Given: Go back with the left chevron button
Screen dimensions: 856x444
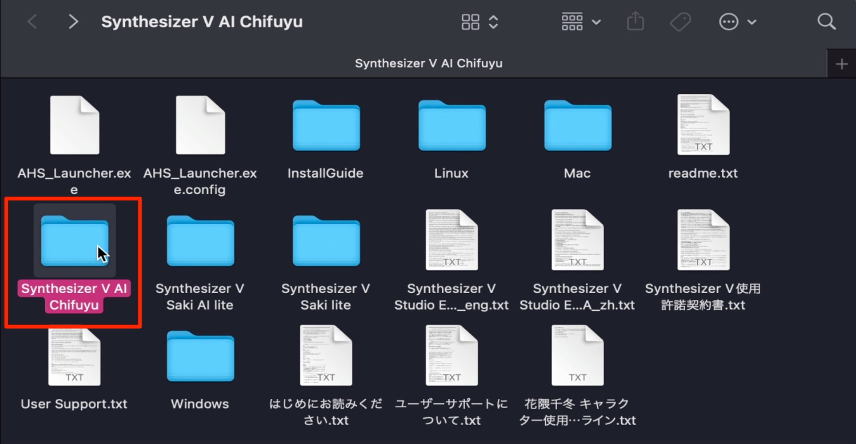Looking at the screenshot, I should tap(32, 22).
